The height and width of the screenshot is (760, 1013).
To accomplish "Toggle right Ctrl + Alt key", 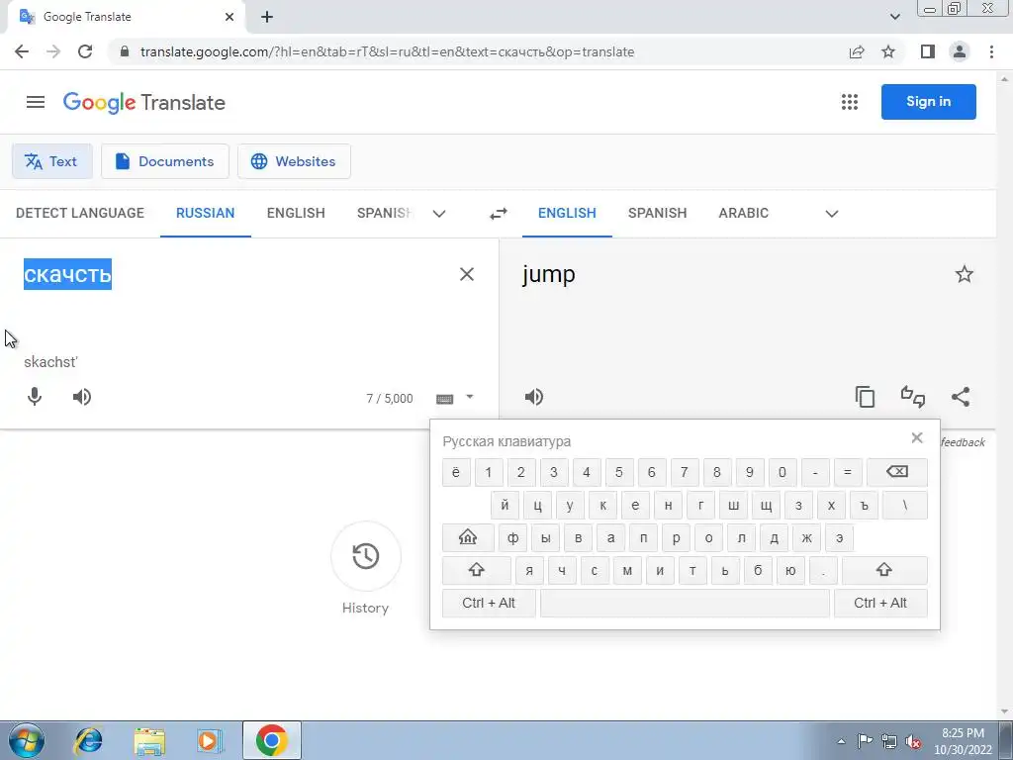I will pos(879,603).
